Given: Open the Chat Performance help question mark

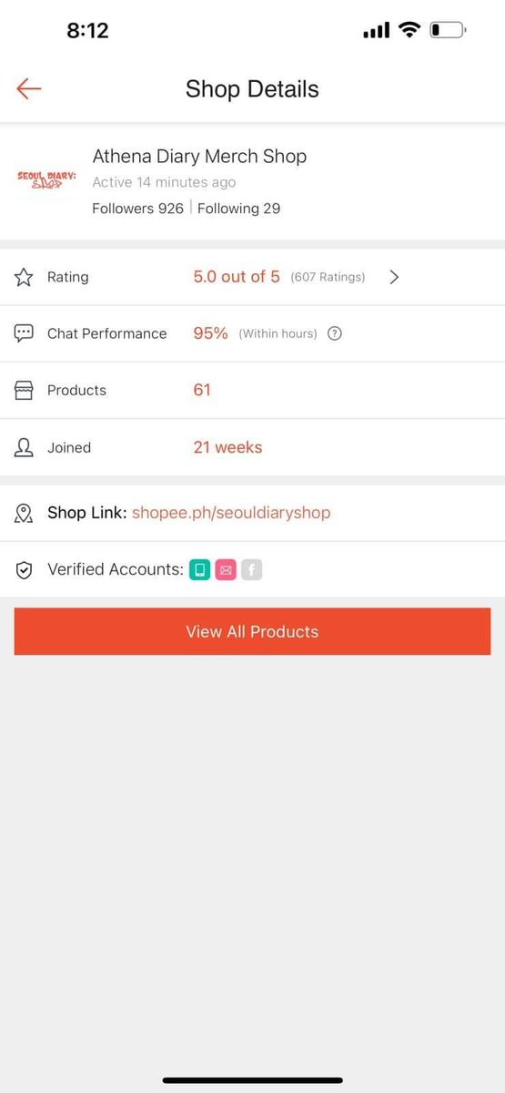Looking at the screenshot, I should pos(334,333).
